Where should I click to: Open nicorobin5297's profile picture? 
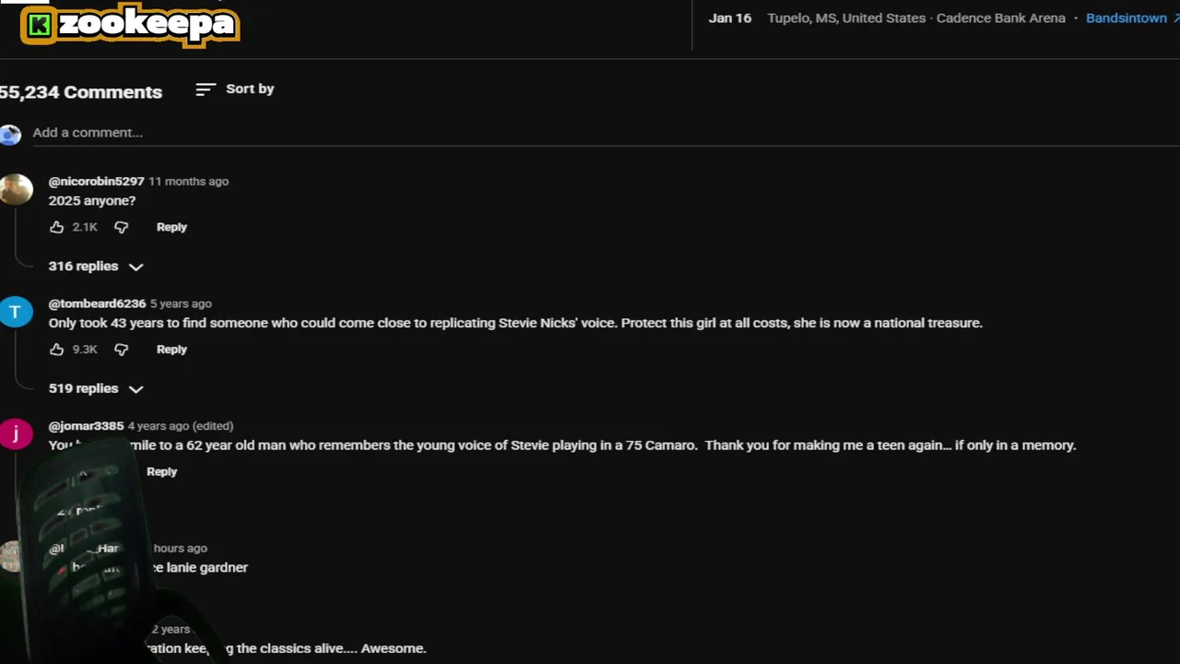pyautogui.click(x=16, y=189)
